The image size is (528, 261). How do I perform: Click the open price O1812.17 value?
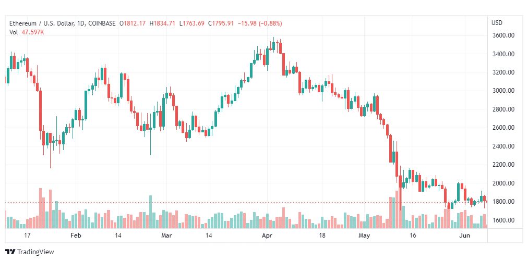tap(133, 23)
